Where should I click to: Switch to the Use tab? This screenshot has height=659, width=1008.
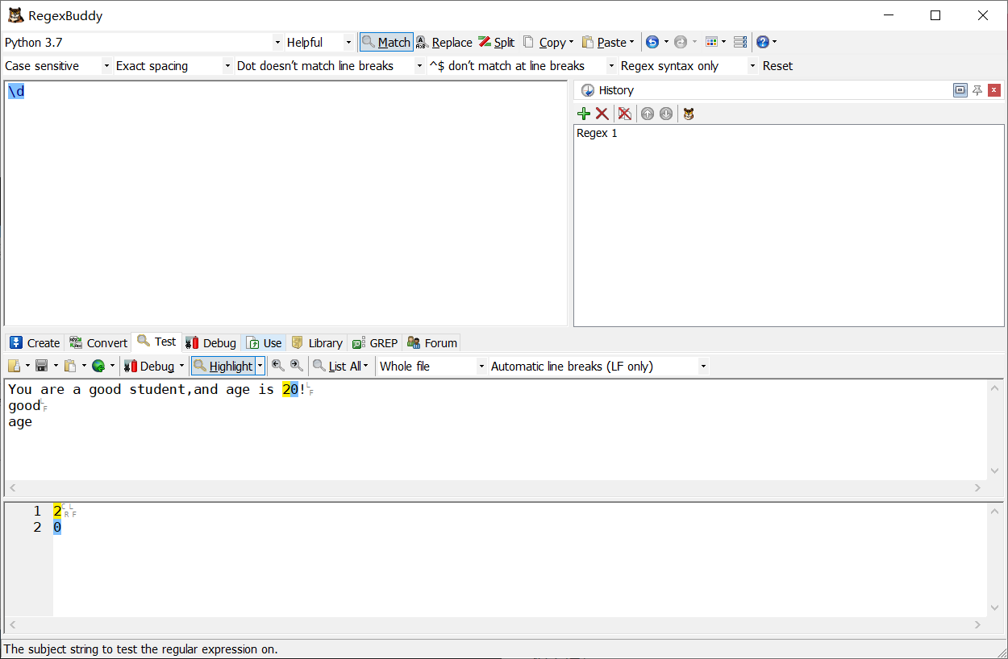pos(264,342)
